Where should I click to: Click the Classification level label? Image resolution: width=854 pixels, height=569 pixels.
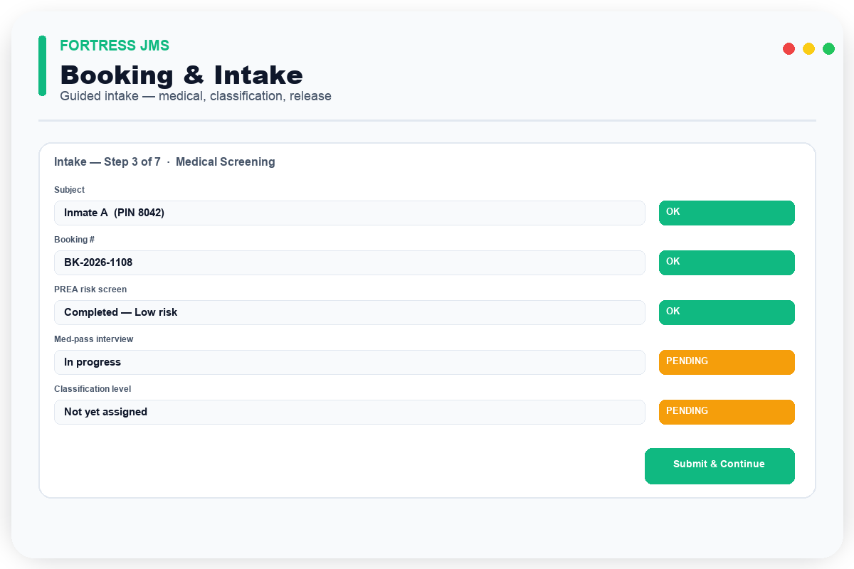93,389
